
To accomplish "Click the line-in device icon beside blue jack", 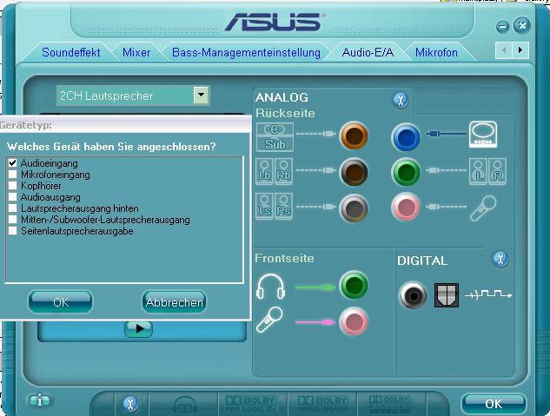I will pyautogui.click(x=483, y=135).
